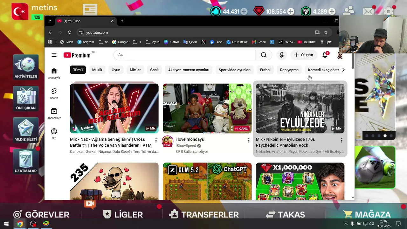Open options menu for Naz Voice mix
Viewport: 407px width, 229px height.
(x=156, y=140)
